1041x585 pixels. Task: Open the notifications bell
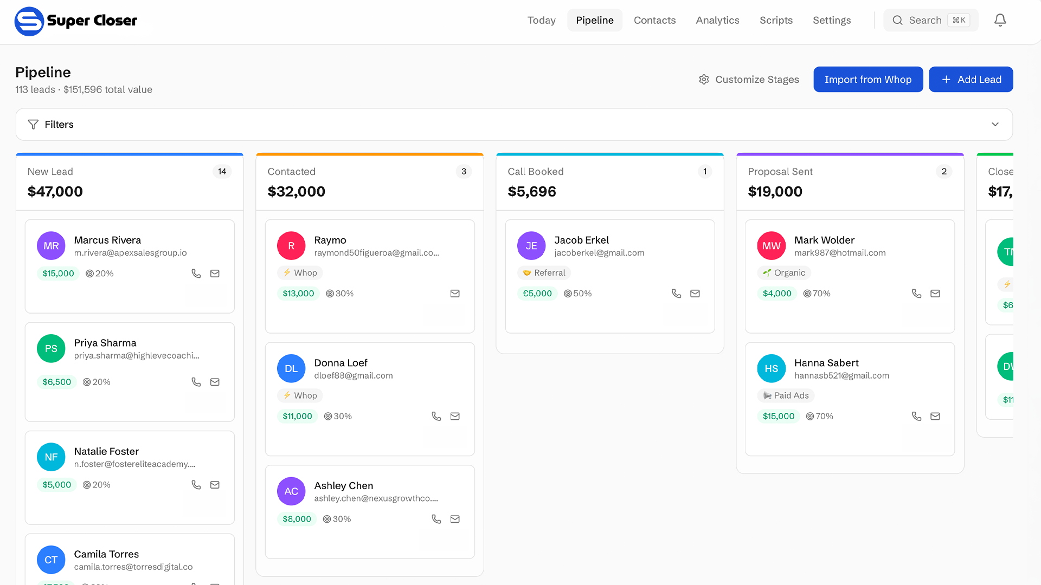click(1000, 20)
